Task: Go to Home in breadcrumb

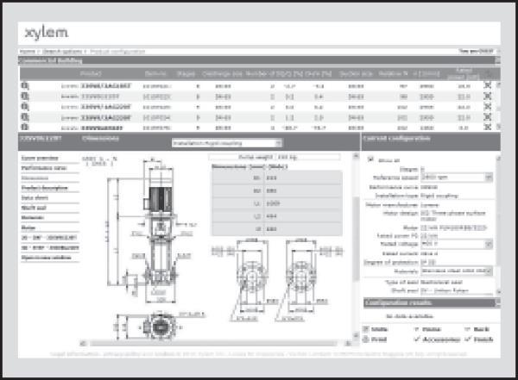Action: pos(27,52)
